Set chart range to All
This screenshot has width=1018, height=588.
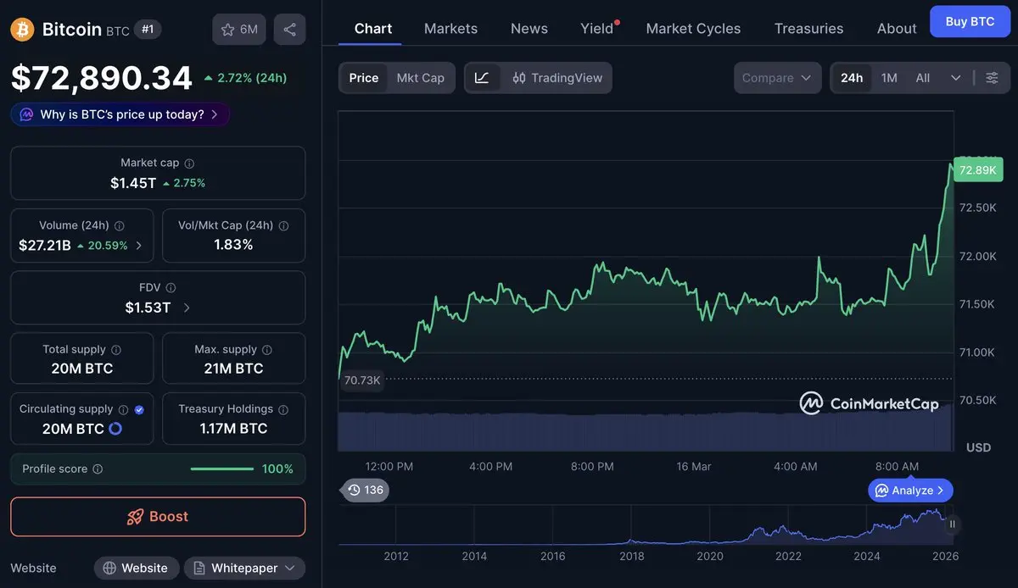click(x=923, y=78)
